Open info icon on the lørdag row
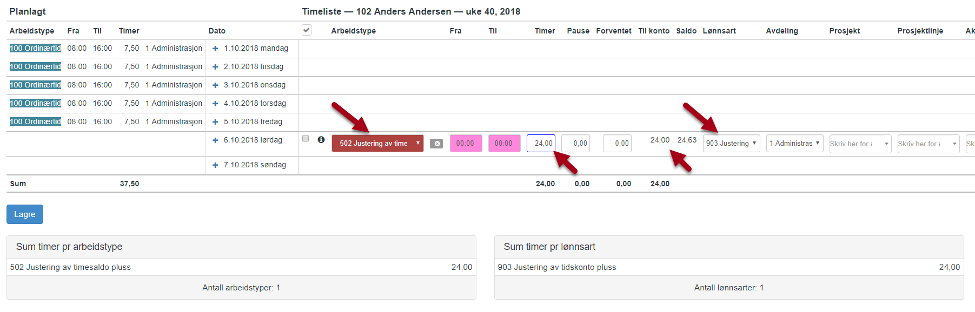975x312 pixels. coord(321,139)
